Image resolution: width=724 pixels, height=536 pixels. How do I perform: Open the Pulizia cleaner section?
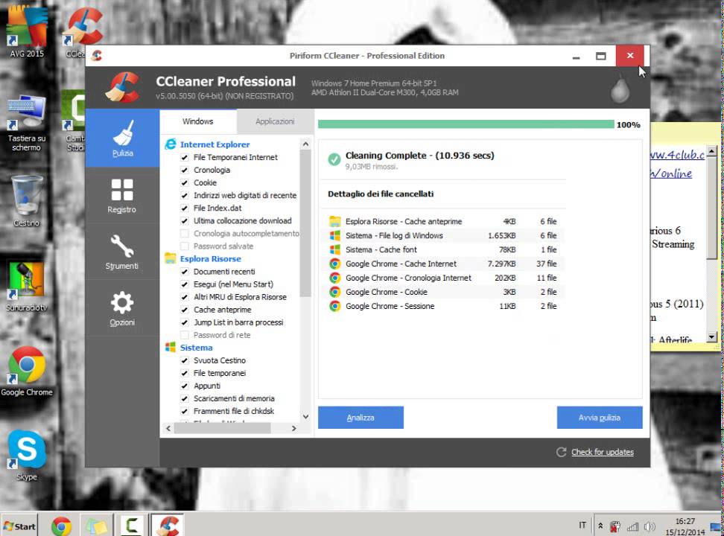122,138
